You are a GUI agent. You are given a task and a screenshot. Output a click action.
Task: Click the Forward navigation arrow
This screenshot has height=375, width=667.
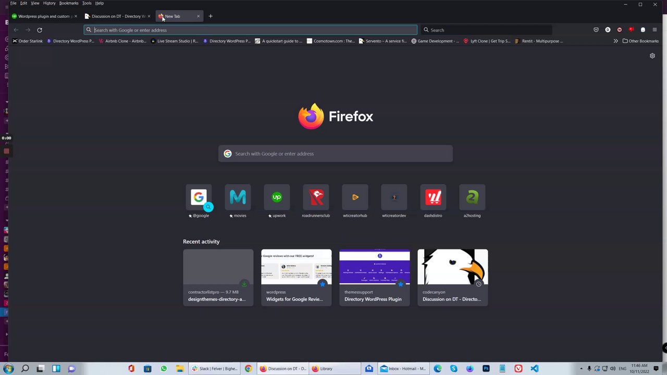[x=28, y=30]
